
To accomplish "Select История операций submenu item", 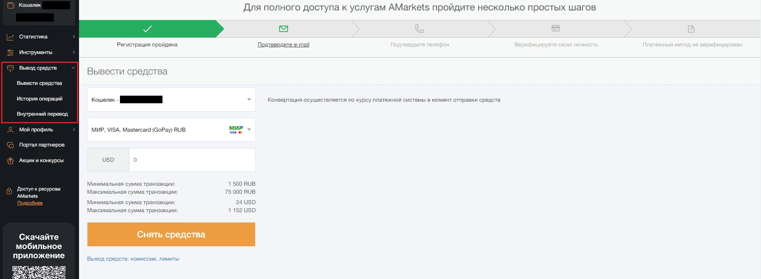I will (40, 99).
